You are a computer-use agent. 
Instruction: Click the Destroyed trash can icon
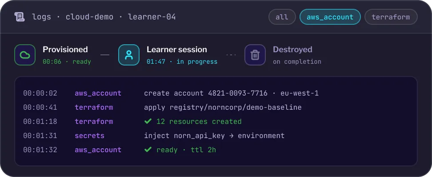coord(255,55)
